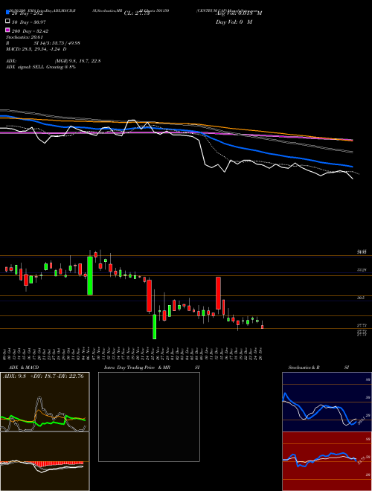The image size is (372, 491).
Task: Click the MACD histogram panel with red bars
Action: point(45,461)
